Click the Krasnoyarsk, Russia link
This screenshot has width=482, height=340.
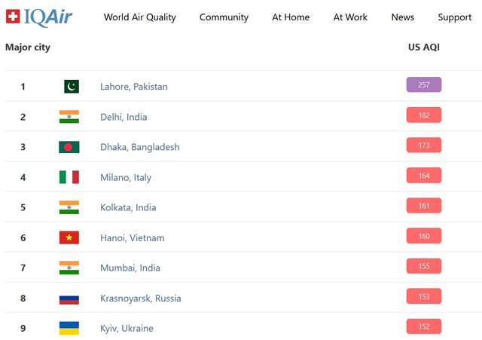pyautogui.click(x=140, y=299)
